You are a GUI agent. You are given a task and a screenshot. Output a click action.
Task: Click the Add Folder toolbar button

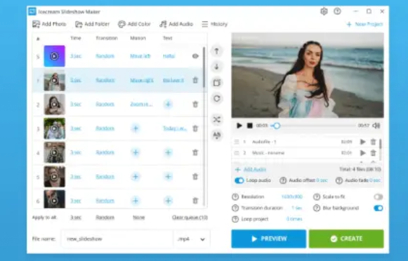[x=93, y=24]
